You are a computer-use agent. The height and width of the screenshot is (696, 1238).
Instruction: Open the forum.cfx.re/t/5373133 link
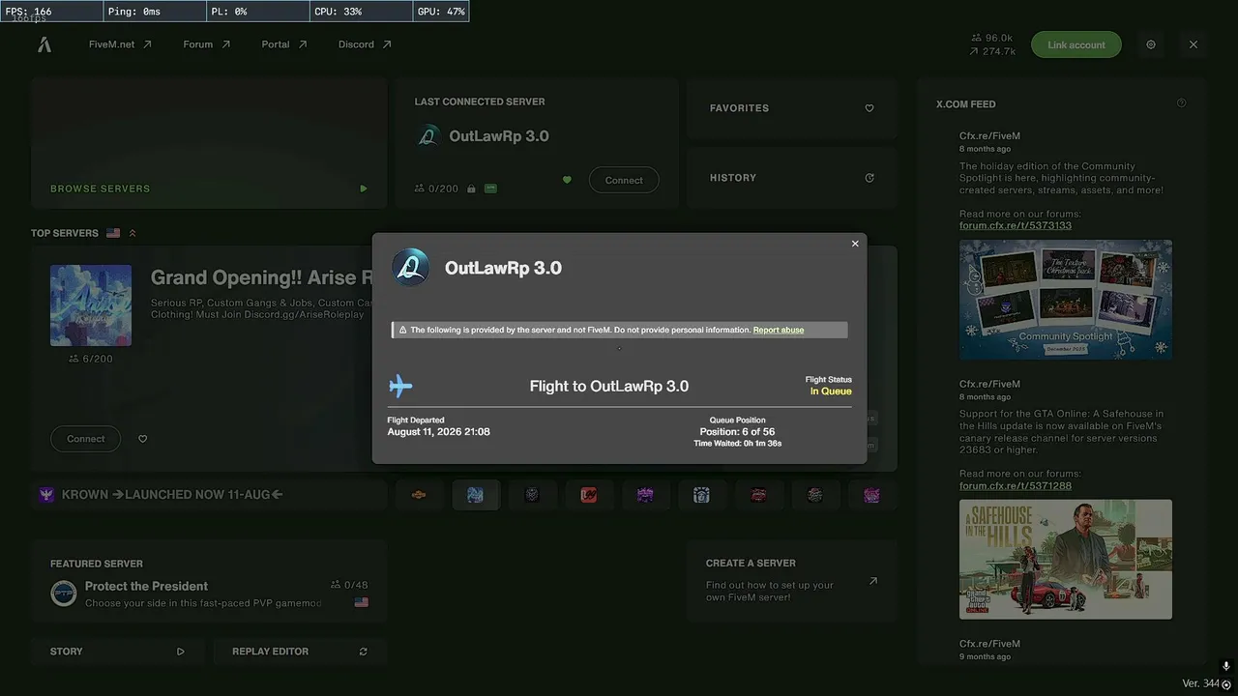(1016, 226)
